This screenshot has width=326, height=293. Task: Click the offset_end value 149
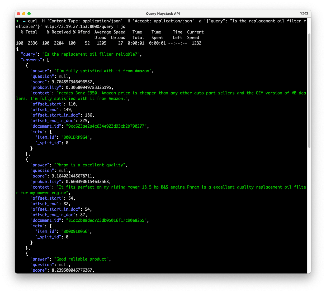[x=67, y=110]
